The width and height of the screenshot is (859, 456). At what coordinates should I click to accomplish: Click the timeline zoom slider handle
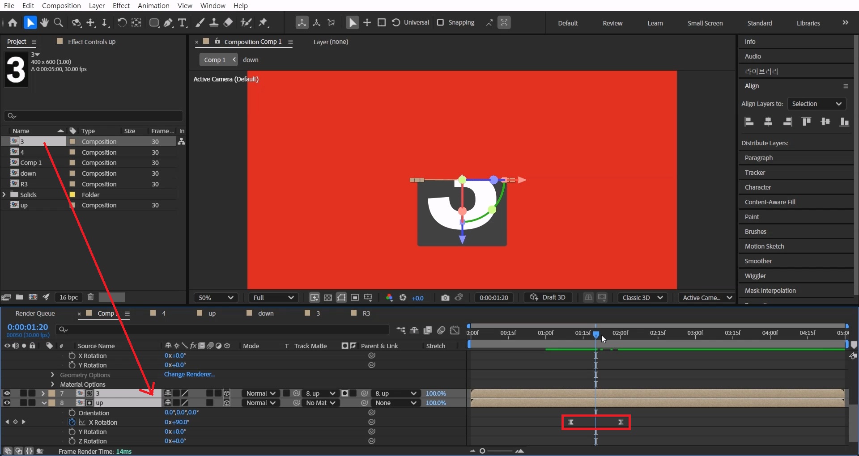point(482,451)
